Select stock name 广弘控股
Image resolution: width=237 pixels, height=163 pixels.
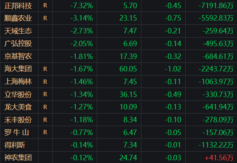pos(18,43)
